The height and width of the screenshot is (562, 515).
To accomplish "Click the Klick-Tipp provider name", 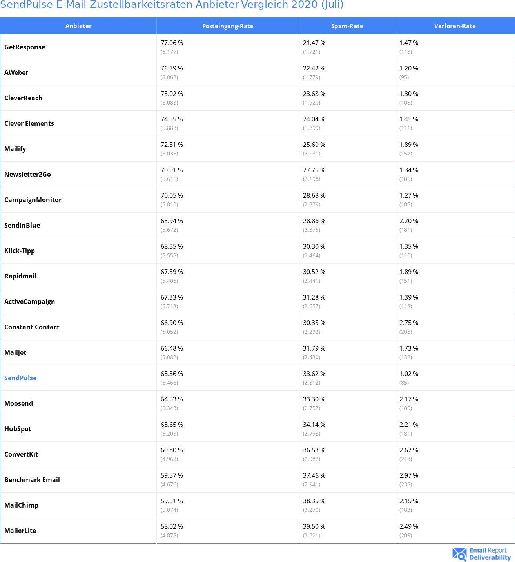I will [20, 251].
